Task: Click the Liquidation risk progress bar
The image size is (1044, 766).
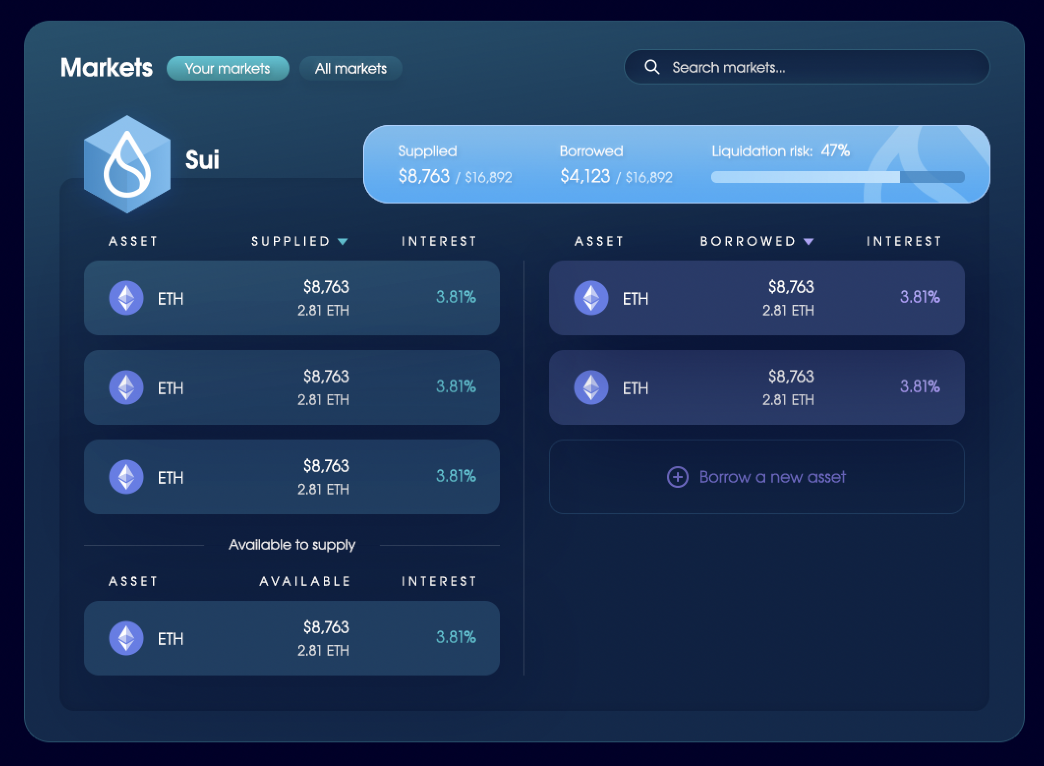Action: click(x=838, y=177)
